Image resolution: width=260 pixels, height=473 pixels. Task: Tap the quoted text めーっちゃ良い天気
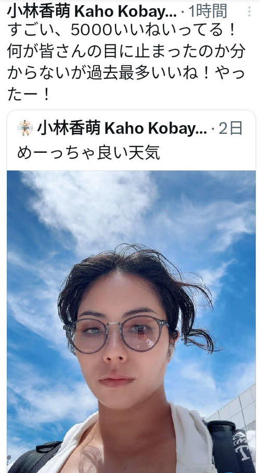(88, 153)
